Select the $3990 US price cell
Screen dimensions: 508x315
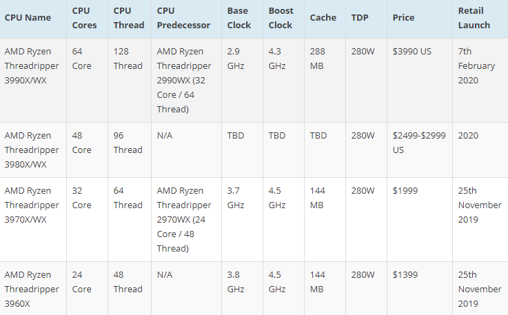click(420, 81)
